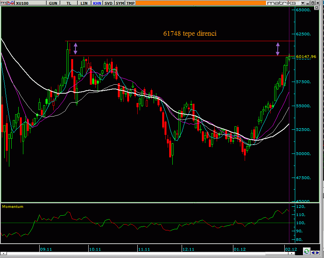Select the GUN daily period tab
This screenshot has width=324, height=258.
coord(53,3)
